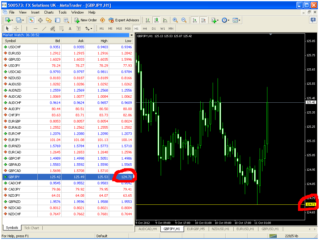Viewport: 319px width, 240px height.
Task: Select the Trendline drawing tool
Action: click(x=44, y=28)
